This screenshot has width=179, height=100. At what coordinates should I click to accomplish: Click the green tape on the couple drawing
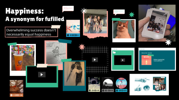point(66,60)
